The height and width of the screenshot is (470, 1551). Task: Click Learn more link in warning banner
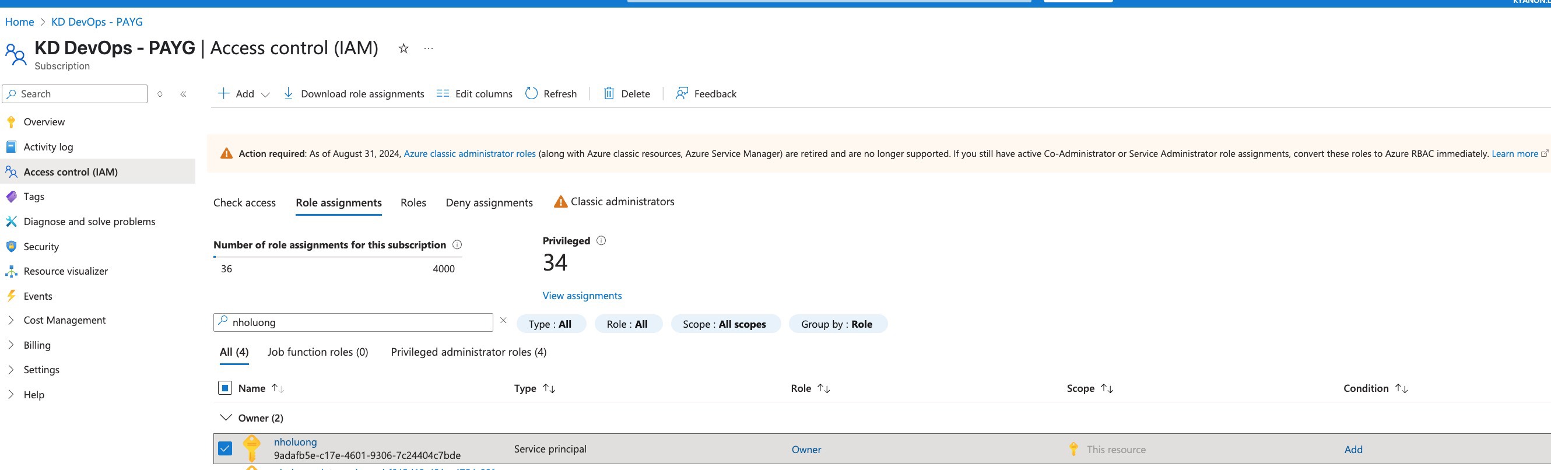pyautogui.click(x=1515, y=153)
